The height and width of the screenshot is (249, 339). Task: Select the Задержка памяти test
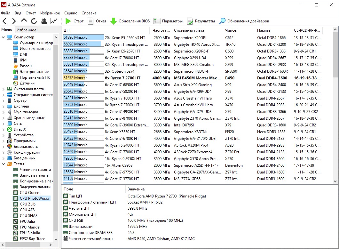click(35, 187)
